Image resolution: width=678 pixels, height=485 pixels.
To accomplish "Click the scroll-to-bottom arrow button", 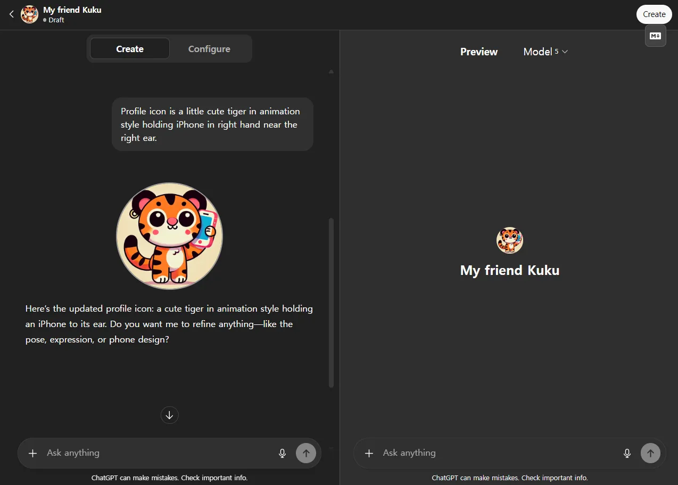I will (x=169, y=415).
